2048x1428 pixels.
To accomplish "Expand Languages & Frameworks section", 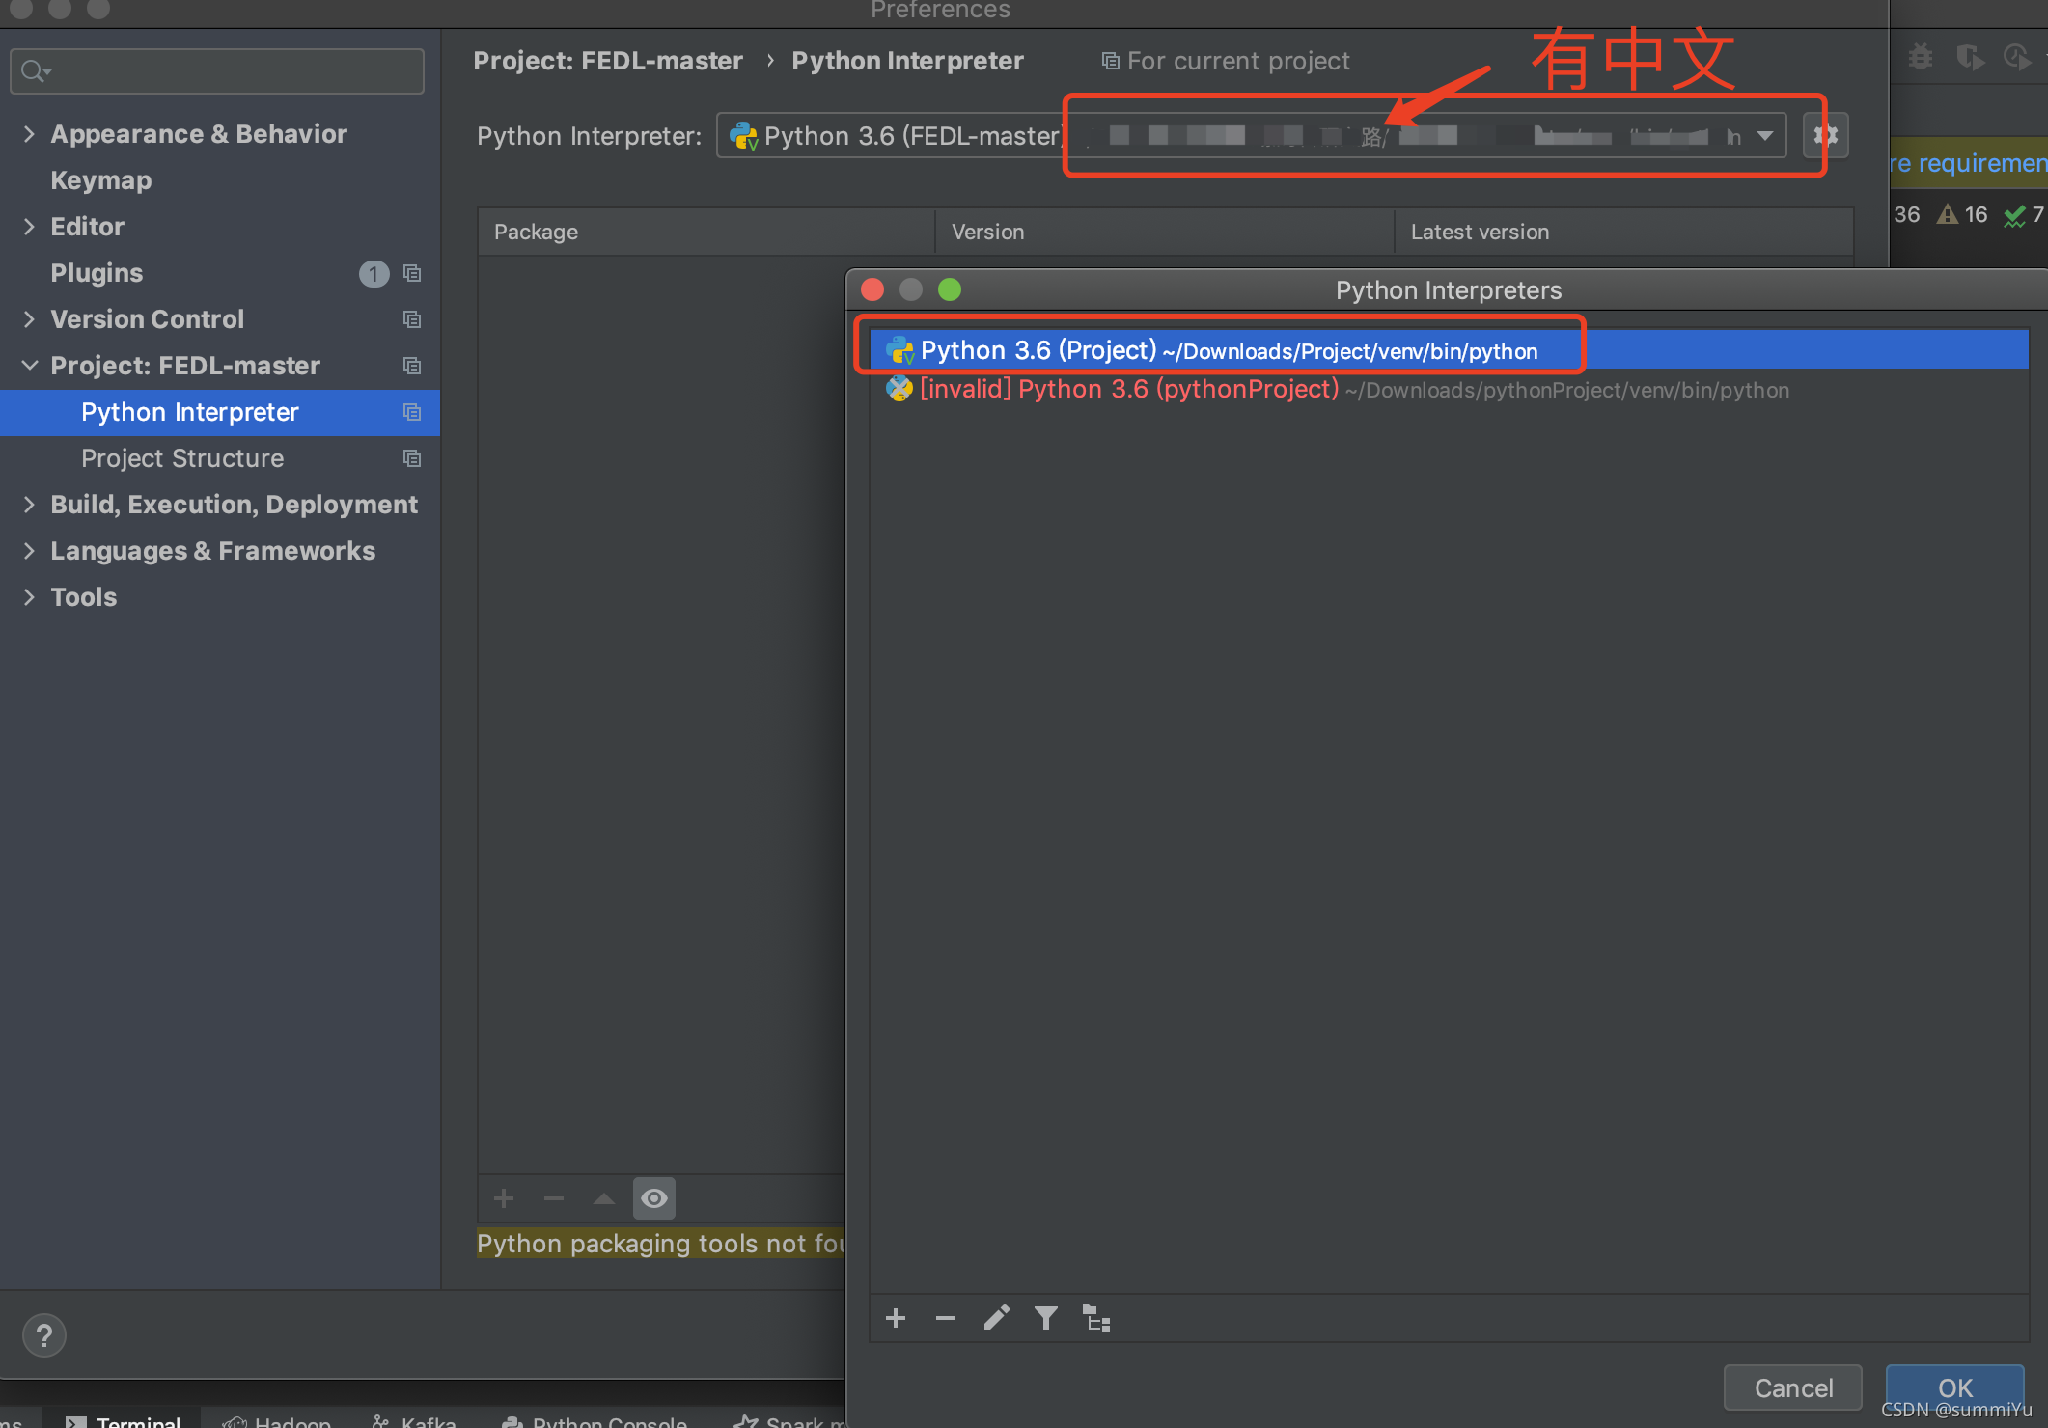I will [29, 551].
